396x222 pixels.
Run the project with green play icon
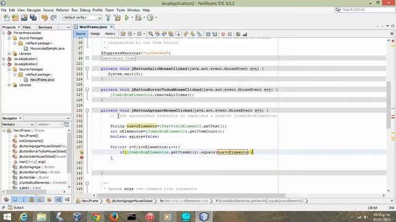[127, 18]
